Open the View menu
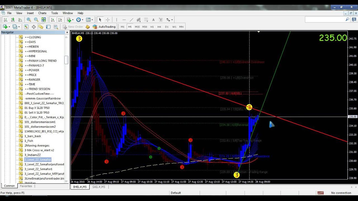This screenshot has height=201, width=358. [19, 13]
